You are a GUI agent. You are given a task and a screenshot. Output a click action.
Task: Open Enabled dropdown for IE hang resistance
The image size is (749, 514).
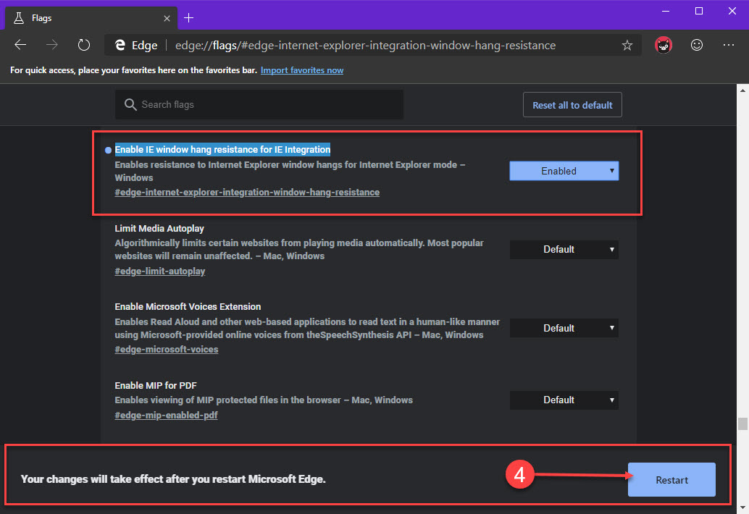[x=564, y=171]
